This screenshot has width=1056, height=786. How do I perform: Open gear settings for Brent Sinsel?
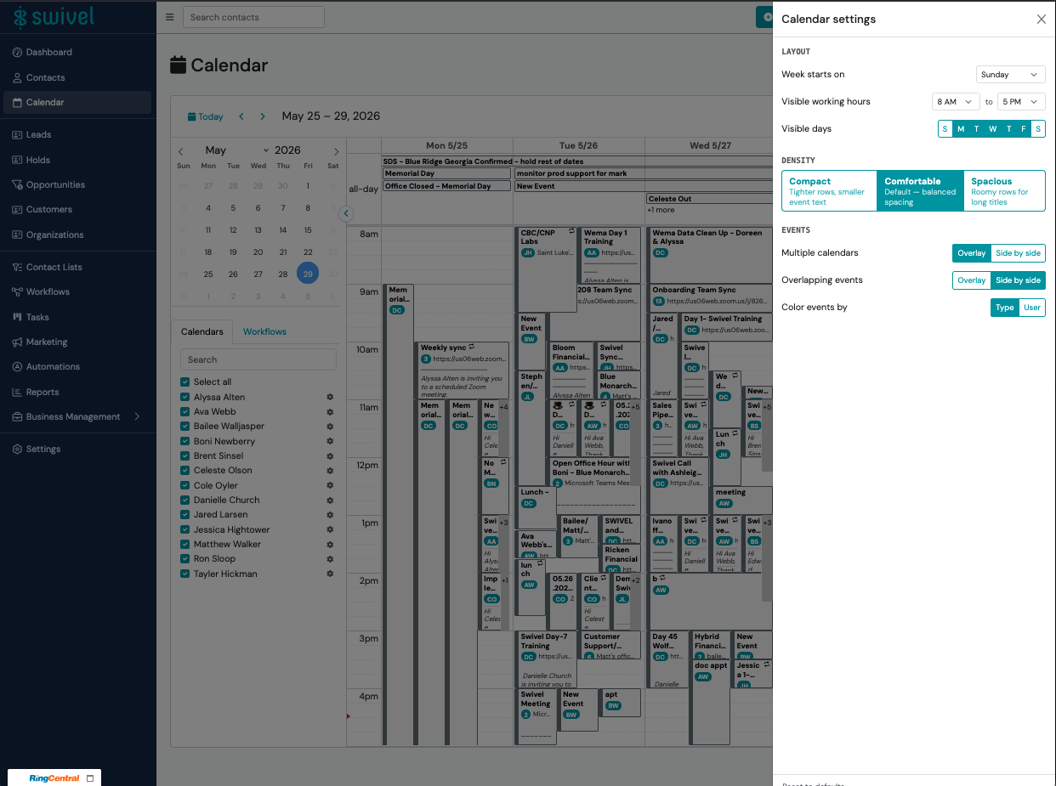(x=330, y=456)
